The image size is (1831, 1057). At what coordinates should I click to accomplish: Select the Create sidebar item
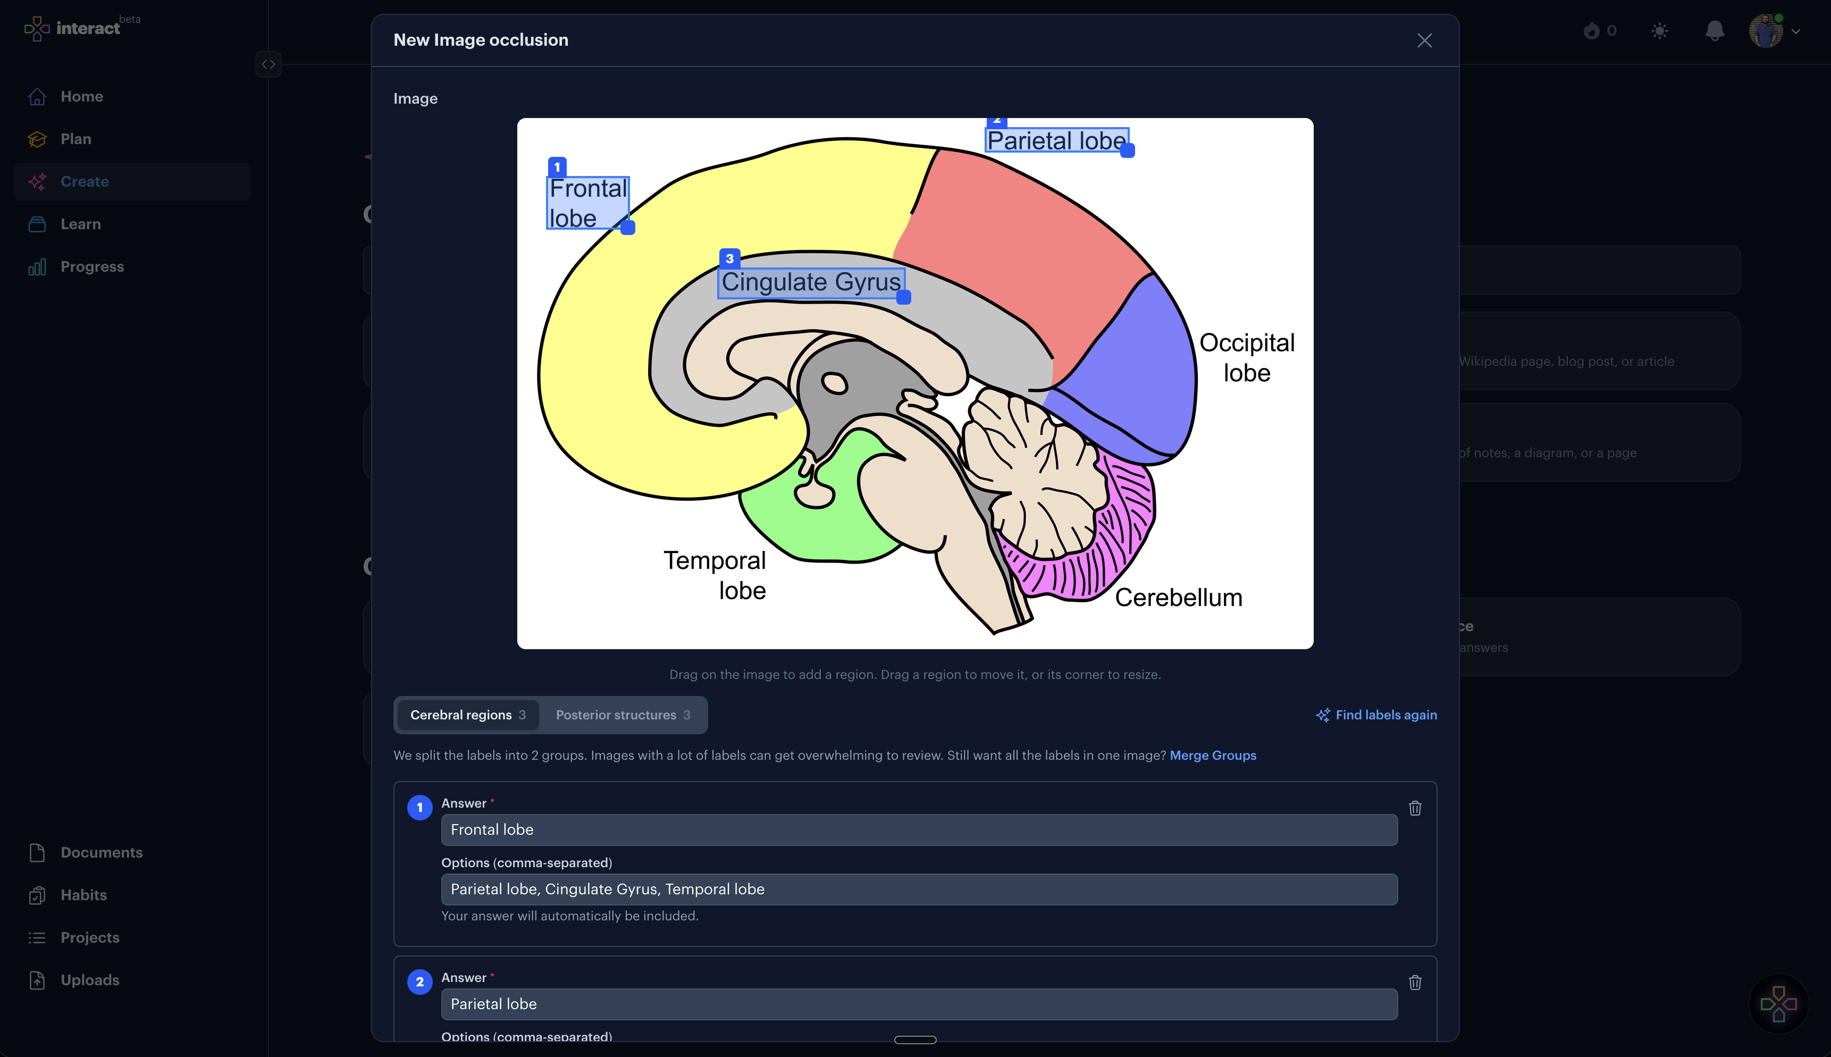coord(132,181)
